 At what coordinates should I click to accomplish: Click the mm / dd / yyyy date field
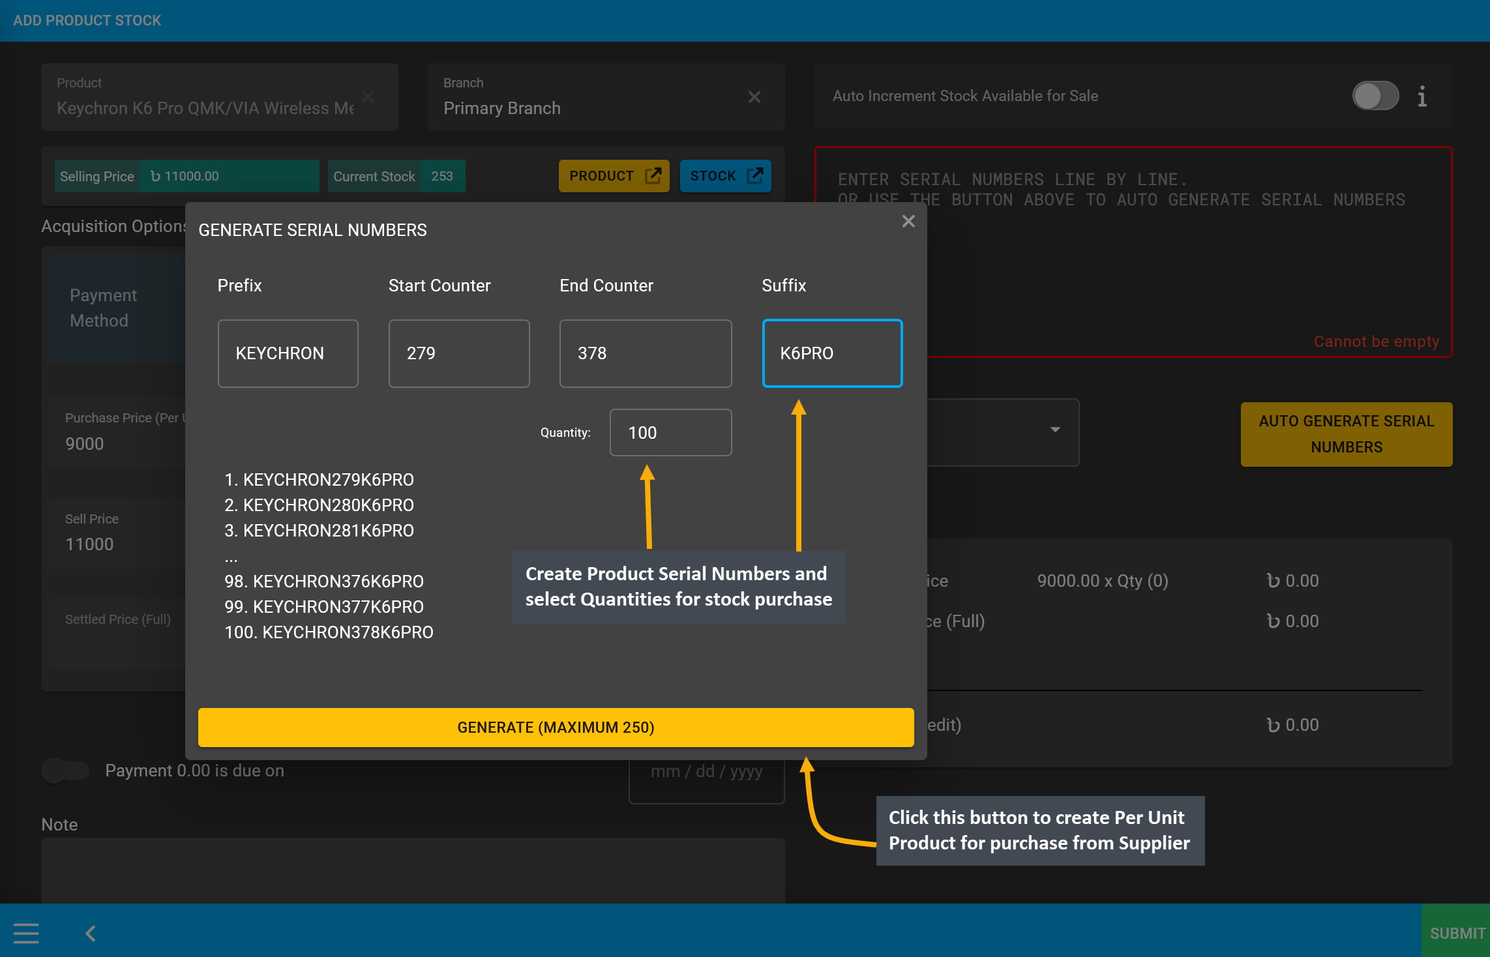[706, 776]
